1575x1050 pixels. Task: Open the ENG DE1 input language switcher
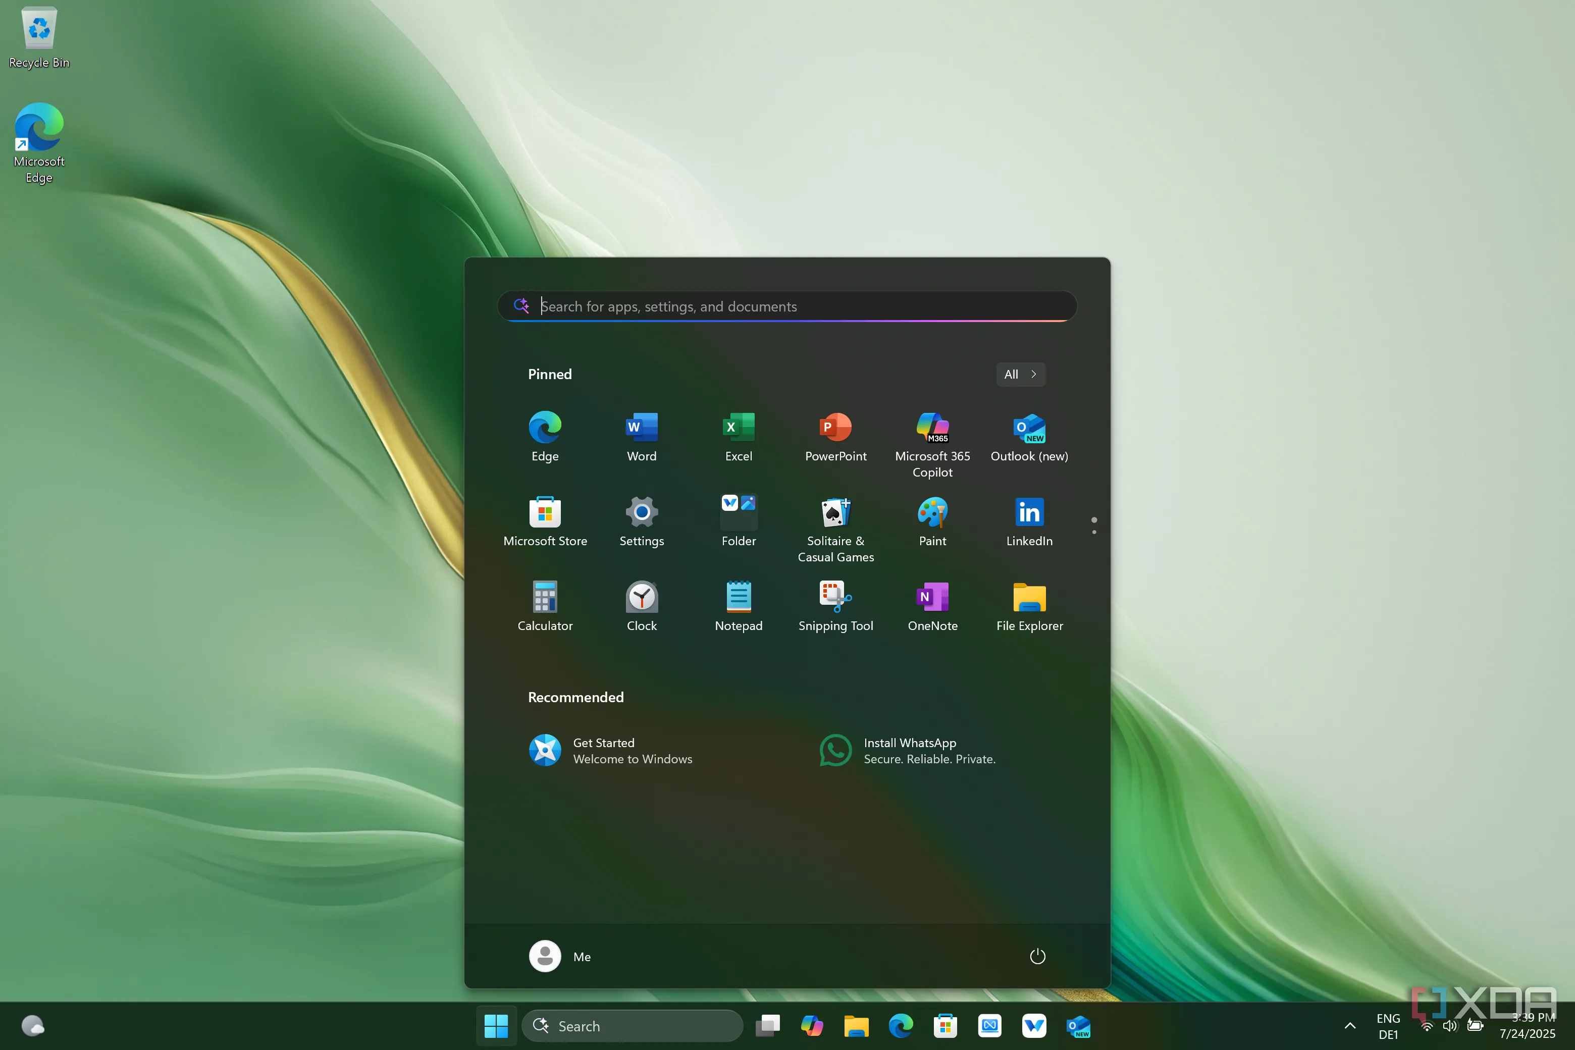1388,1025
